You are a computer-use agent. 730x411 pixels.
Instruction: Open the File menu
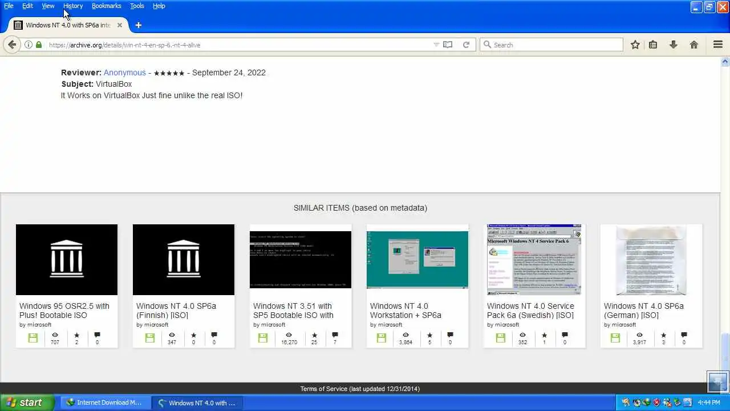(9, 6)
